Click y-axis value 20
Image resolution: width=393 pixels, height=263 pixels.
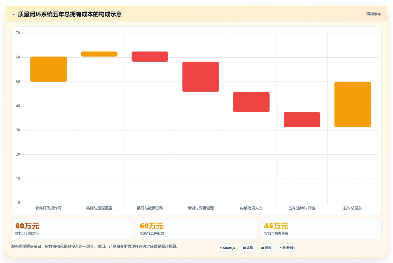coord(18,154)
